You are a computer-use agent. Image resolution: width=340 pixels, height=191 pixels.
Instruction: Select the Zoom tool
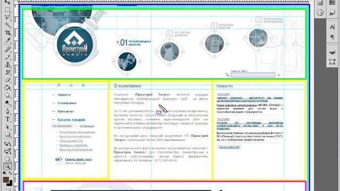(x=7, y=166)
